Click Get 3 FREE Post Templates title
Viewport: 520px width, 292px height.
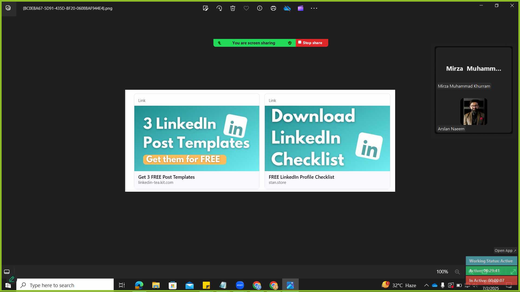(166, 177)
